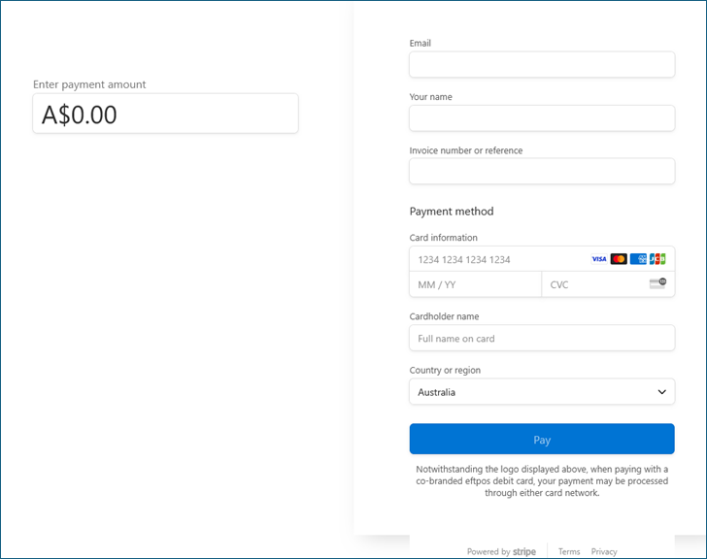Focus the Invoice number or reference field
Image resolution: width=707 pixels, height=559 pixels.
[541, 172]
